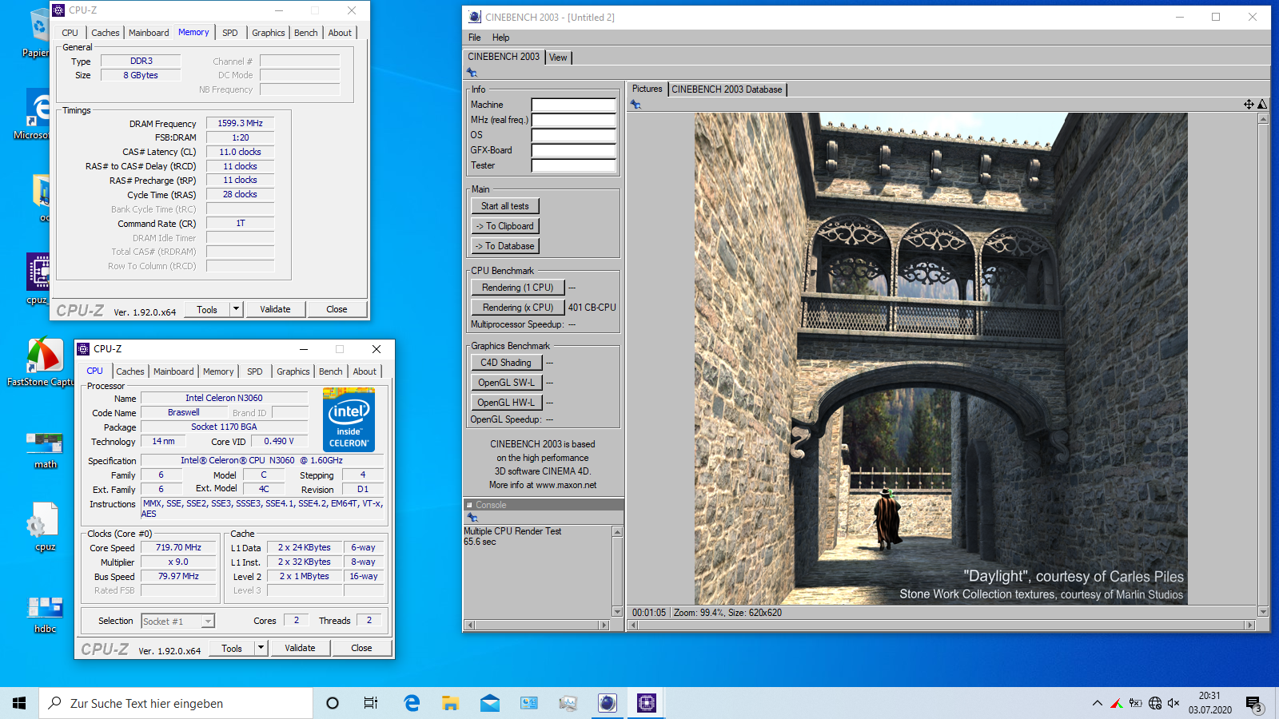Switch to the View tab in CINEBENCH

pyautogui.click(x=558, y=58)
